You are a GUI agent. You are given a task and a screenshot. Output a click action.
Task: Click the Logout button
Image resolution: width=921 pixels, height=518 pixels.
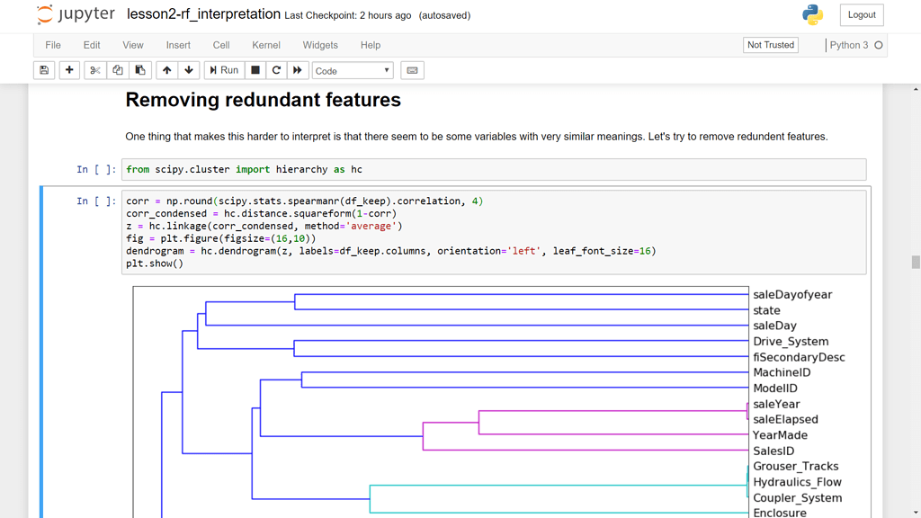(x=861, y=14)
